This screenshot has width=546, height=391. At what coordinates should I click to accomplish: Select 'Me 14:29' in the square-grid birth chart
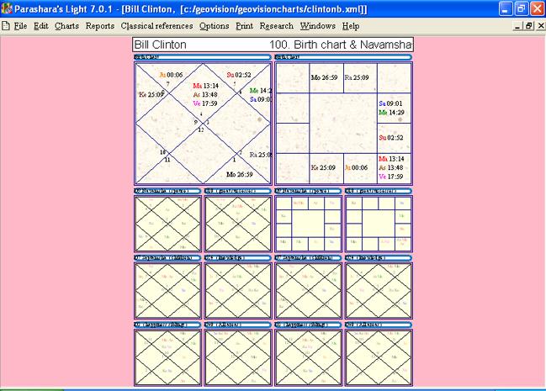[391, 113]
